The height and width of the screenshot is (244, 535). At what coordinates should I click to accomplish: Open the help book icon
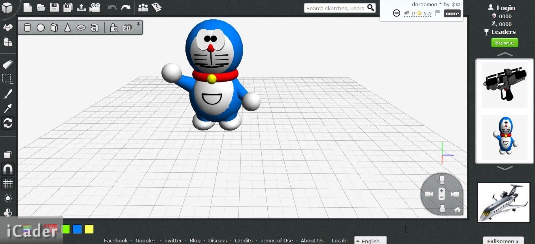click(157, 7)
